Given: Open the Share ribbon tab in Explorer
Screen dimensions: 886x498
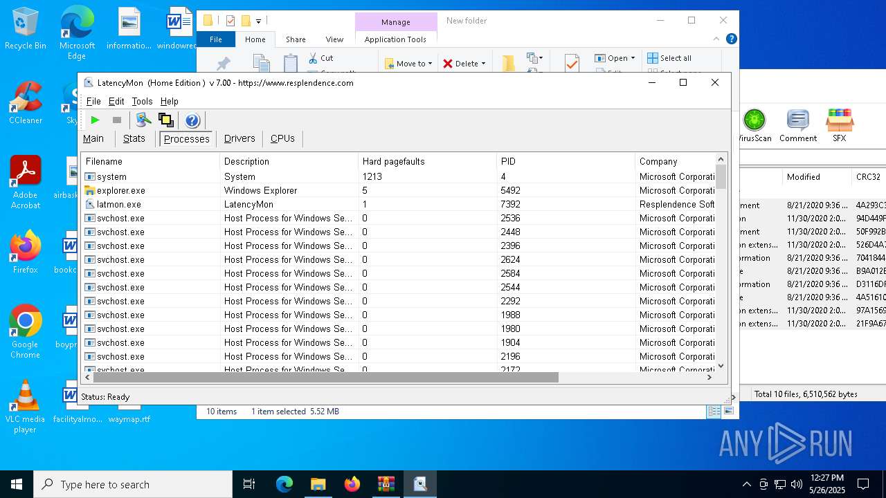Looking at the screenshot, I should (296, 39).
